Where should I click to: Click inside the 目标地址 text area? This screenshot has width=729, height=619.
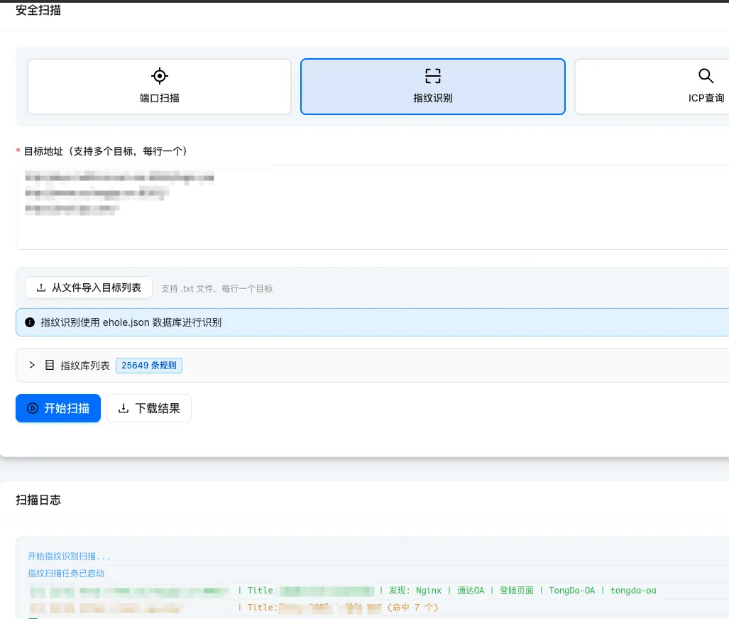373,207
